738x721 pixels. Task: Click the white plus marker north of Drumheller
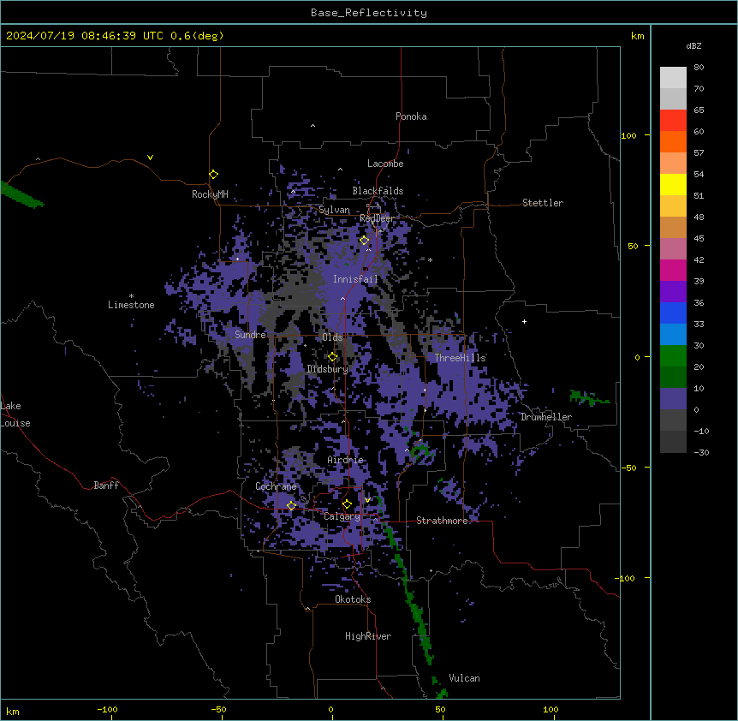click(x=524, y=321)
